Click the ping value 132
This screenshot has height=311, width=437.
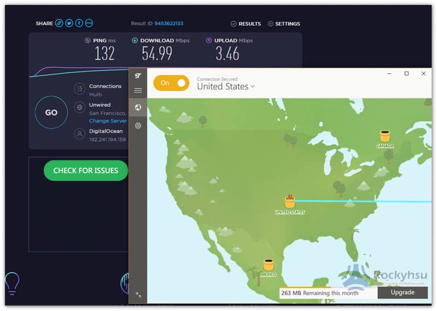tap(104, 53)
